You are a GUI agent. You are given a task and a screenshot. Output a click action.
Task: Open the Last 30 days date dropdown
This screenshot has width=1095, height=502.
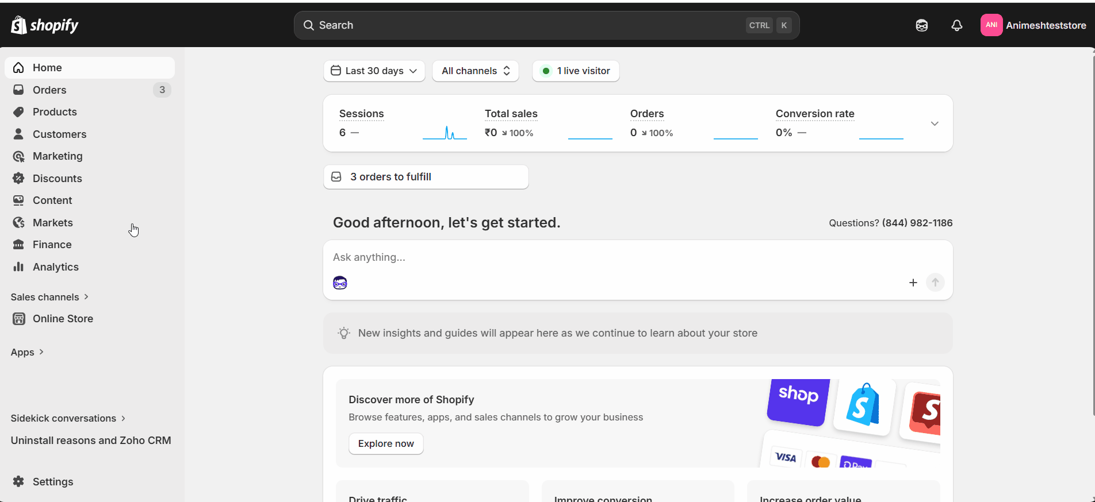click(x=374, y=71)
